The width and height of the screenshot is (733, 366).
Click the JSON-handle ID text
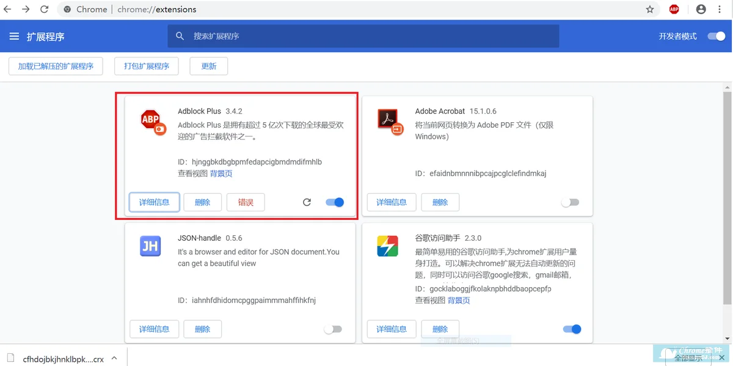point(247,300)
